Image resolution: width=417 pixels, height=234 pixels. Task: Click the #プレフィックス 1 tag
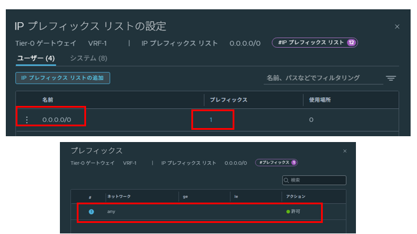click(x=276, y=162)
